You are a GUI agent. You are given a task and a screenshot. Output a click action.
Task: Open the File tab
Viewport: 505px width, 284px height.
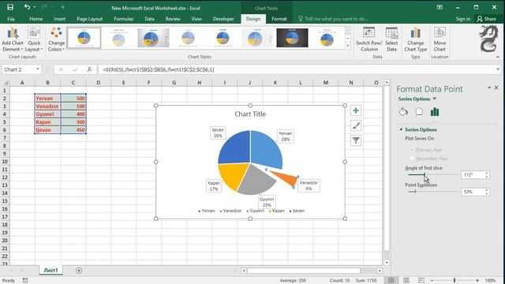click(11, 19)
